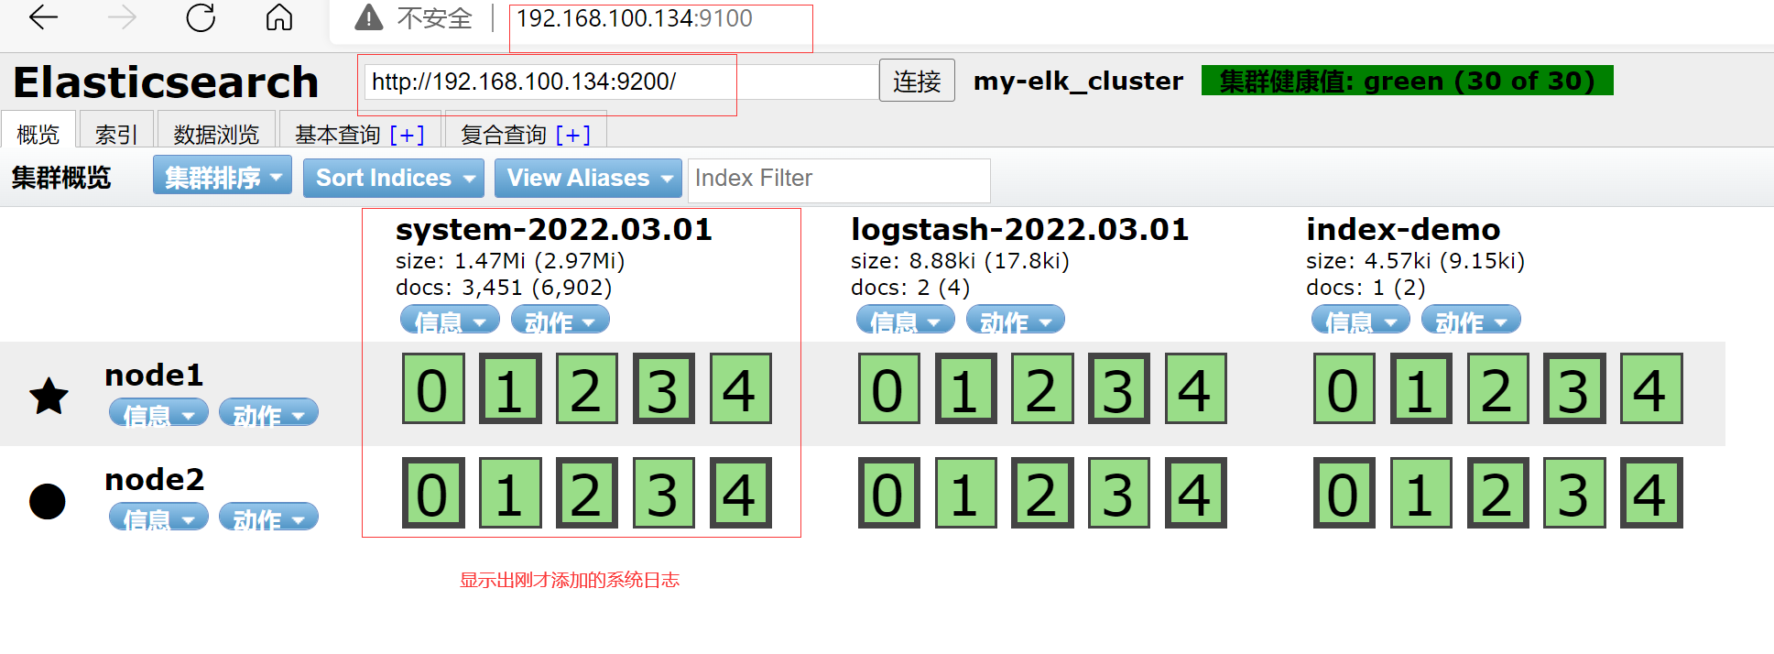The width and height of the screenshot is (1774, 654).
Task: Select shard 1 of system-2022.03.01 on node1
Action: pos(510,388)
